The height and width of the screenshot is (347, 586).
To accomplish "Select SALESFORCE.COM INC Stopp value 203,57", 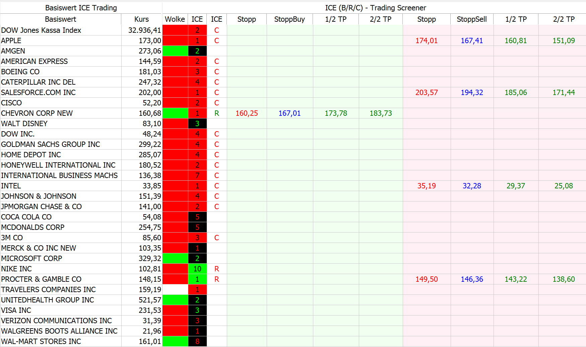I will click(x=427, y=92).
